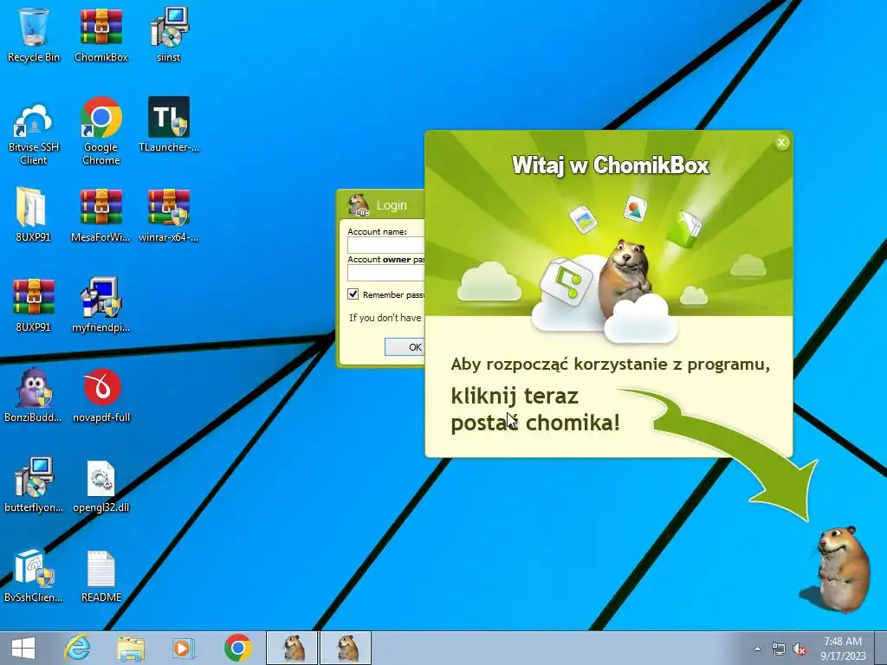The height and width of the screenshot is (665, 887).
Task: Select the 8UXP91 WinRAR archive icon
Action: click(34, 304)
